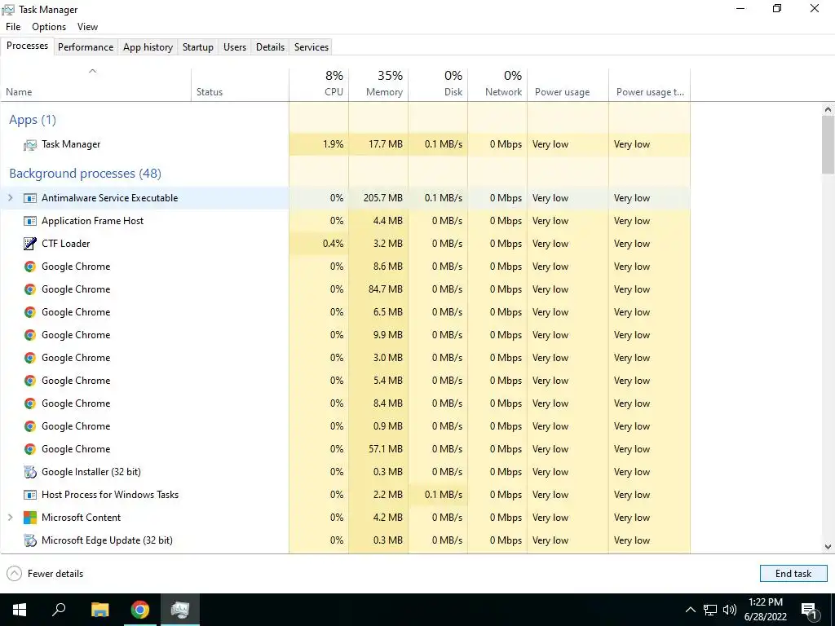Click the 0.4% CPU value for CTF Loader

tap(334, 244)
